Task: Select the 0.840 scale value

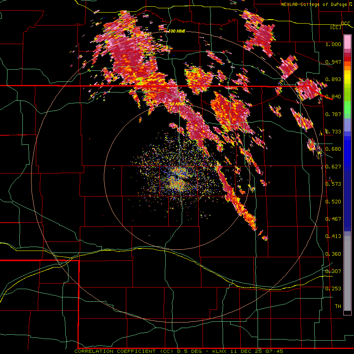Action: [333, 97]
